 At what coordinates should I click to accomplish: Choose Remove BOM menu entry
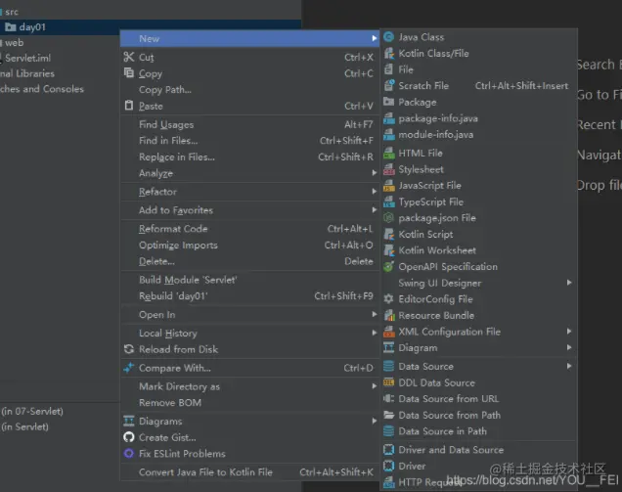pos(250,403)
